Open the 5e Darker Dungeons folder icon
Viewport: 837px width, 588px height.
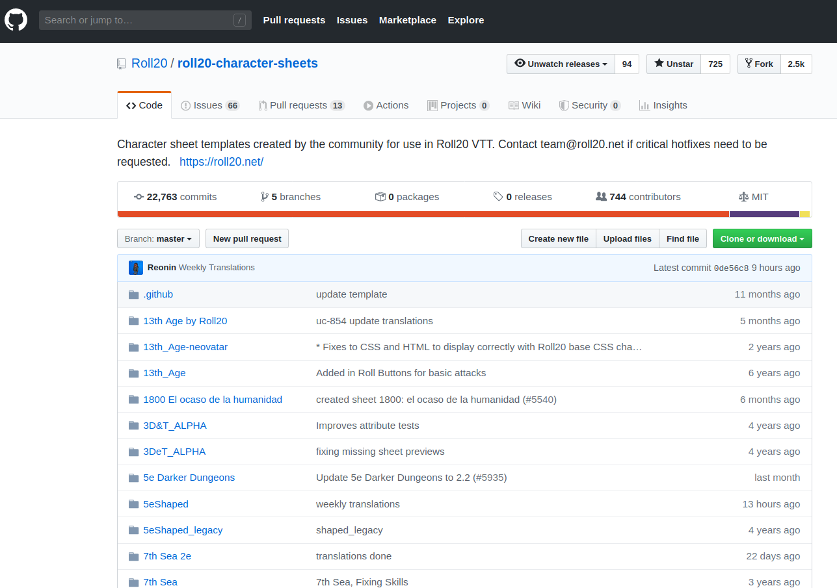[x=134, y=478]
